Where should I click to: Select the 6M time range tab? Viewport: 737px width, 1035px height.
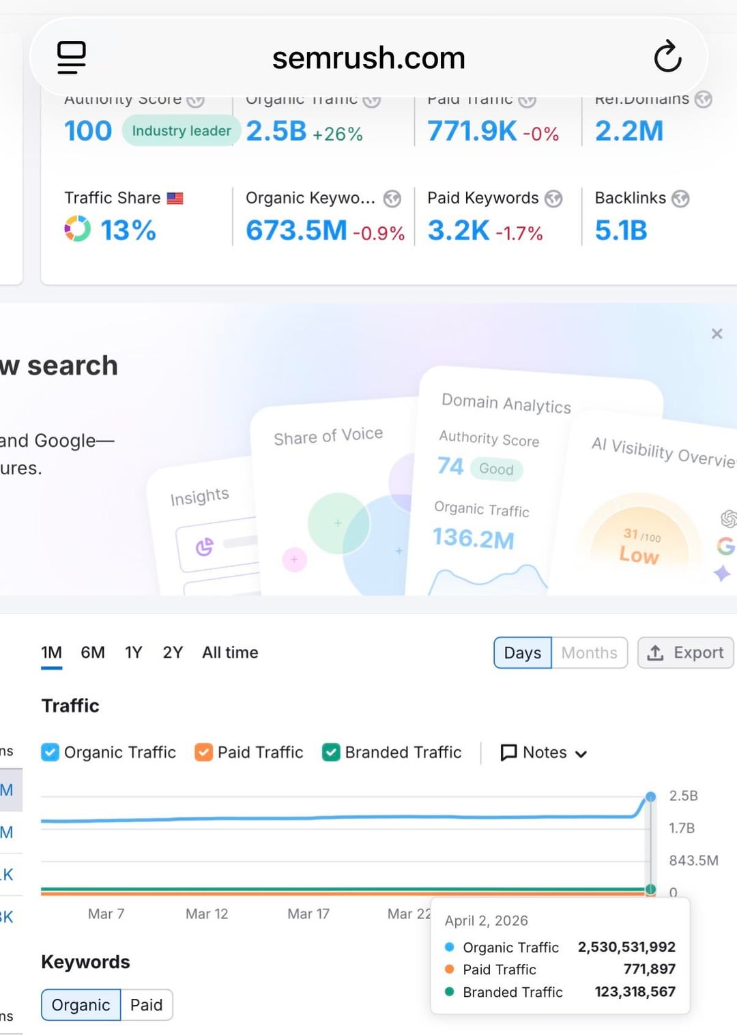[x=93, y=652]
